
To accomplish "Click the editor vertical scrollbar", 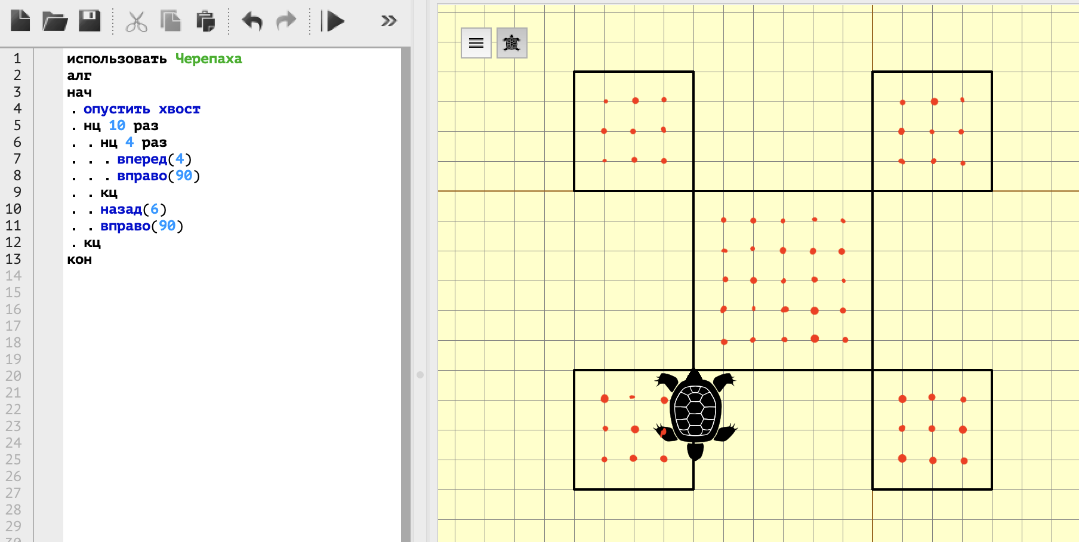I will 406,294.
